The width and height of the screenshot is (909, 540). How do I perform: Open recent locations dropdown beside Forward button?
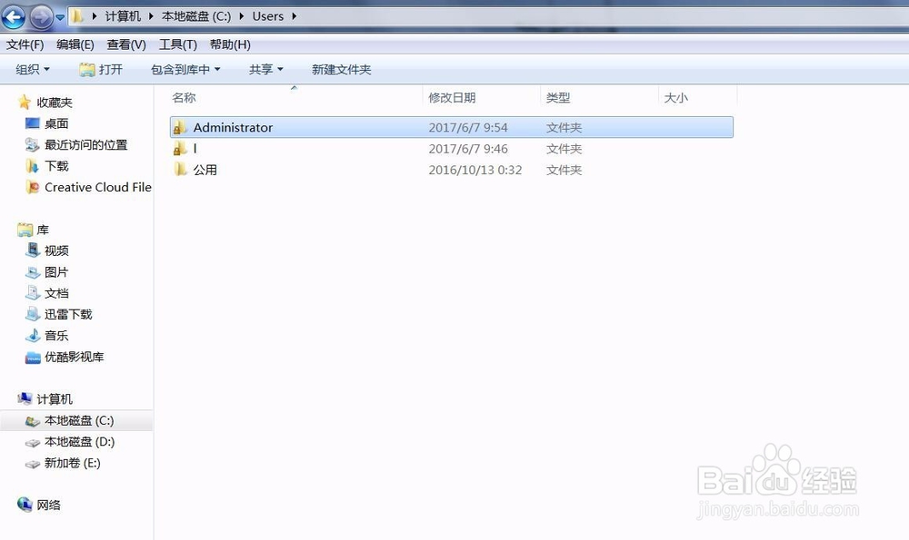click(60, 17)
